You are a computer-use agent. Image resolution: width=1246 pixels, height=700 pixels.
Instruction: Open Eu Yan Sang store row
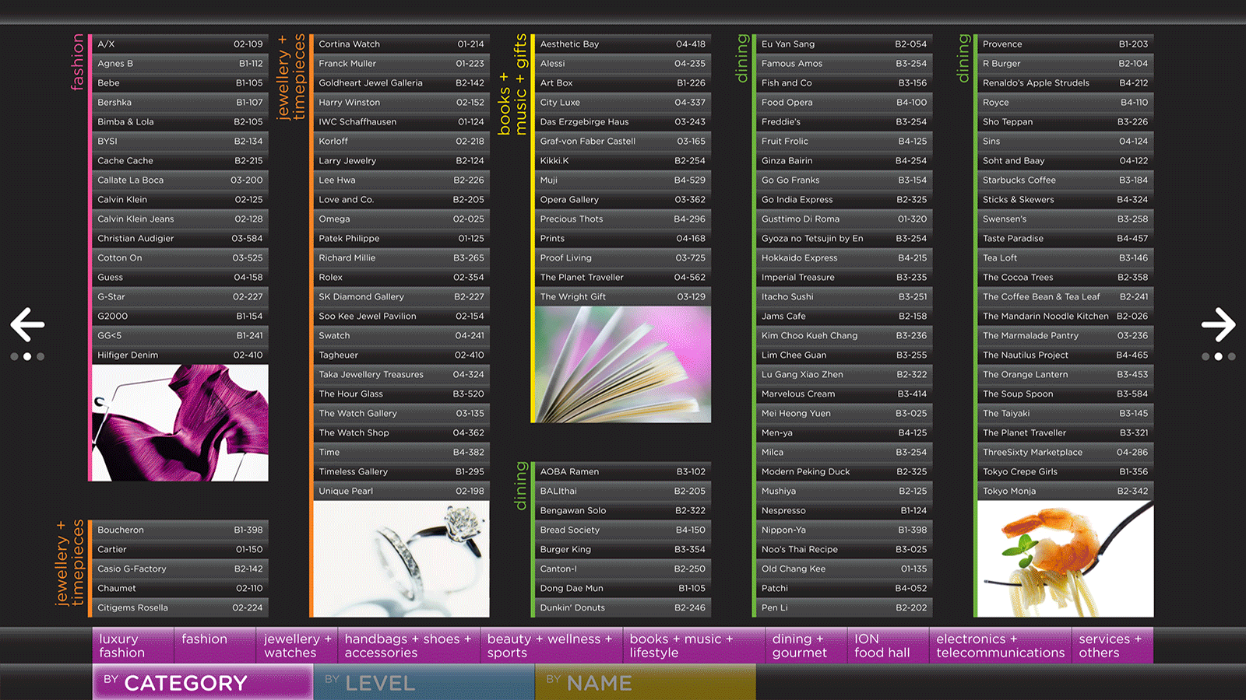tap(843, 44)
